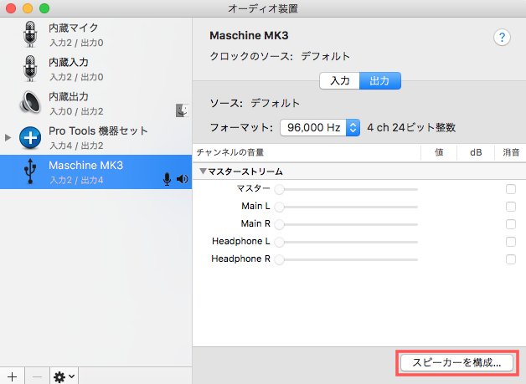The width and height of the screenshot is (526, 384).
Task: Click the 内蔵出力 speaker icon
Action: [30, 103]
